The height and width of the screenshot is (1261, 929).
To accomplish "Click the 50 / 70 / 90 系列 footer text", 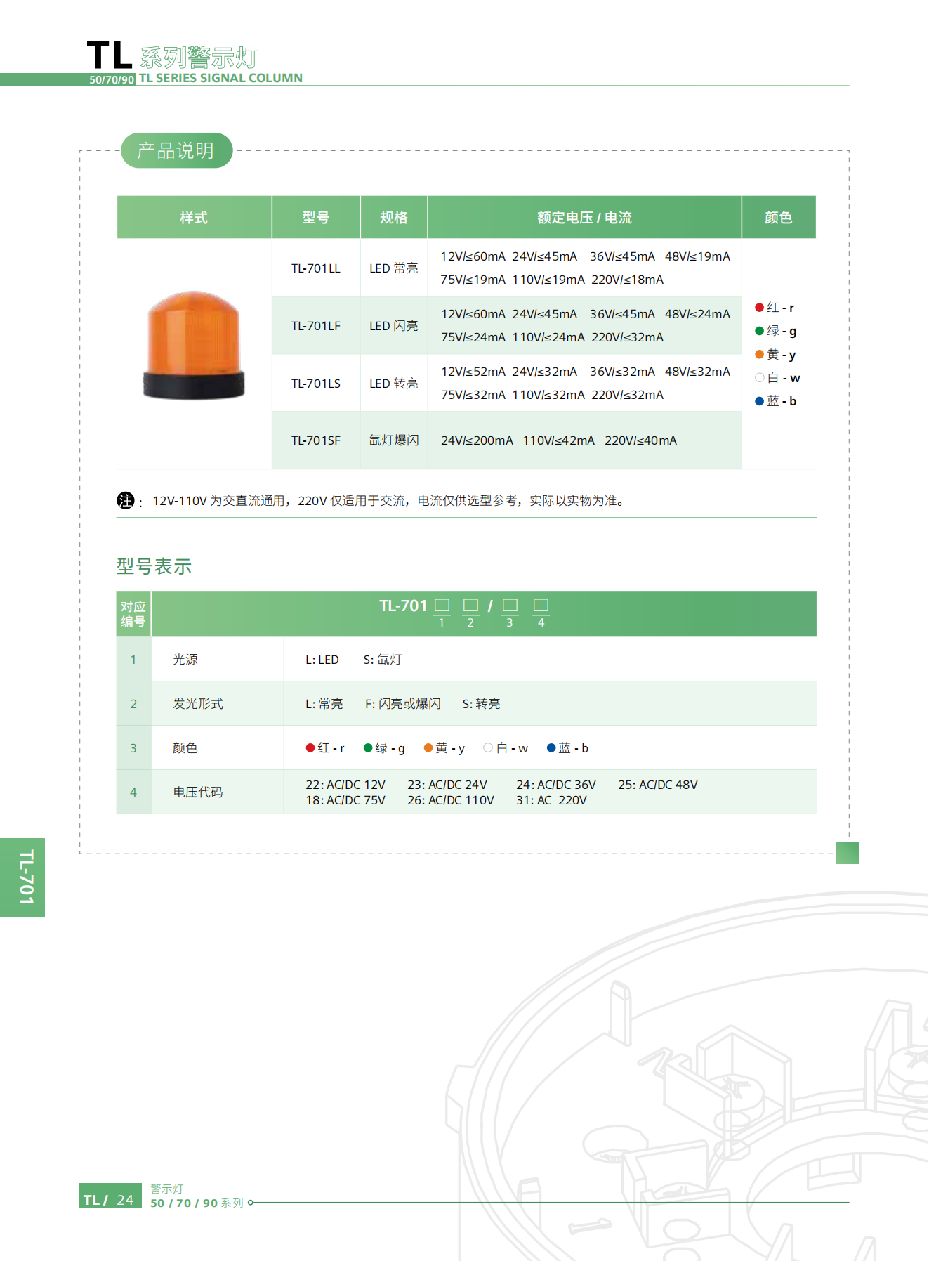I will [x=197, y=1203].
